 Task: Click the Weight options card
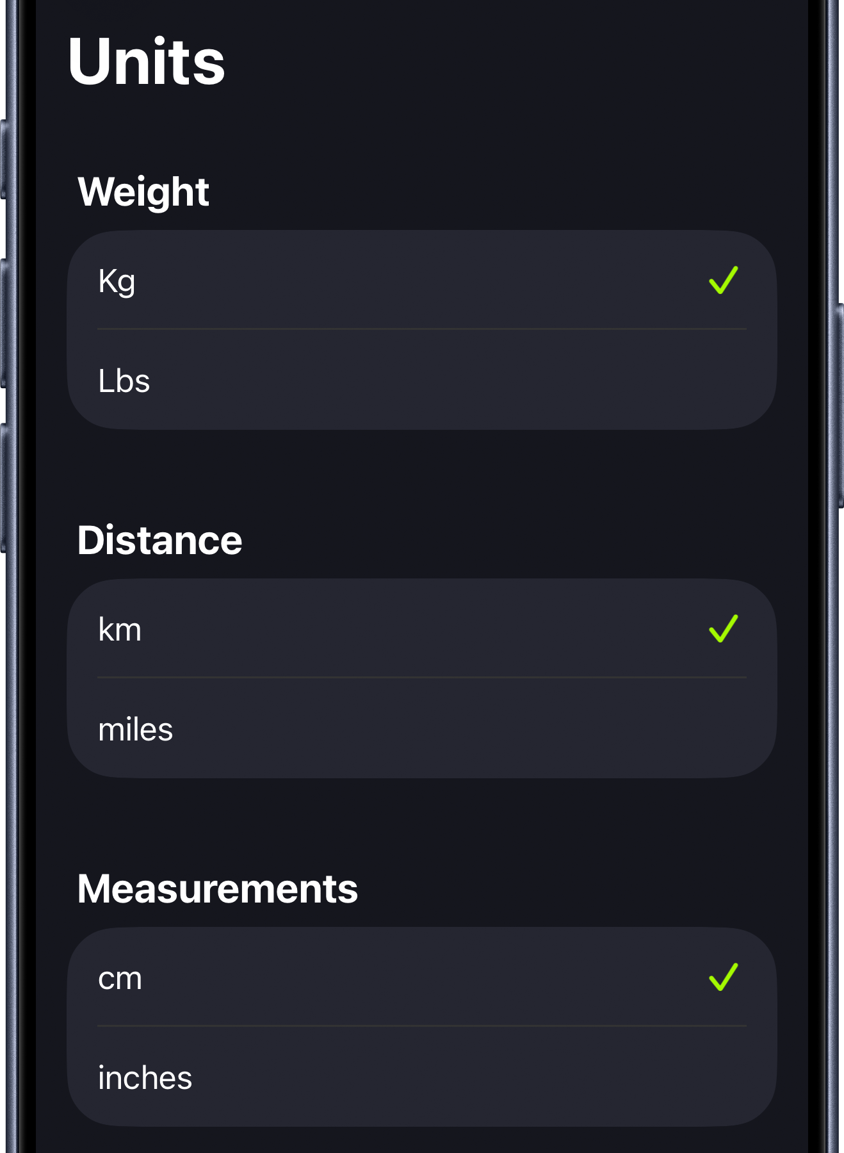click(x=421, y=328)
